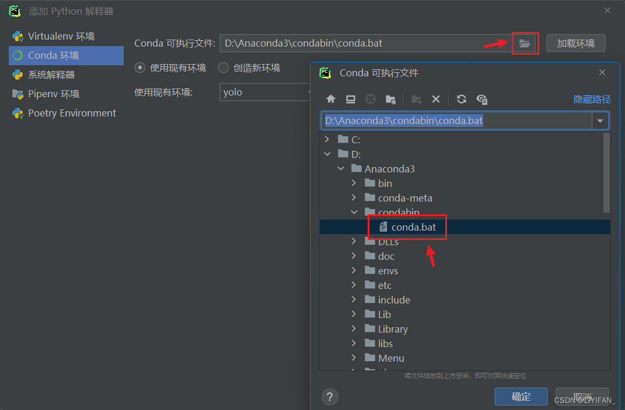Click the browse folder icon beside Conda path

tap(525, 43)
